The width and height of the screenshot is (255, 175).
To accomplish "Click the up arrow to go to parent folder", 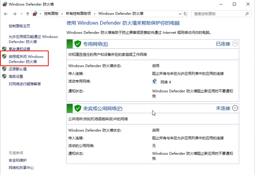I will [28, 14].
